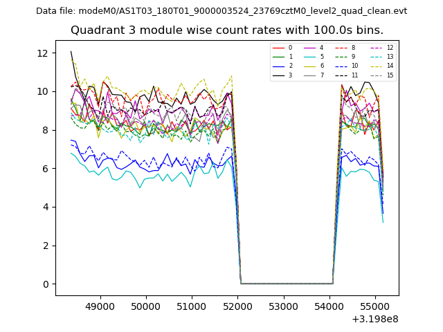Click the 55000 tick label on x-axis

coord(375,305)
